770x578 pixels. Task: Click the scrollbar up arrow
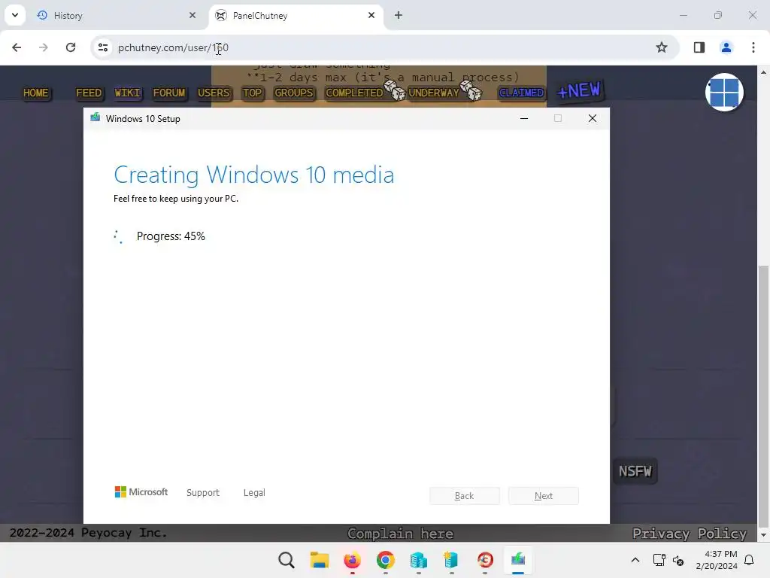point(763,72)
